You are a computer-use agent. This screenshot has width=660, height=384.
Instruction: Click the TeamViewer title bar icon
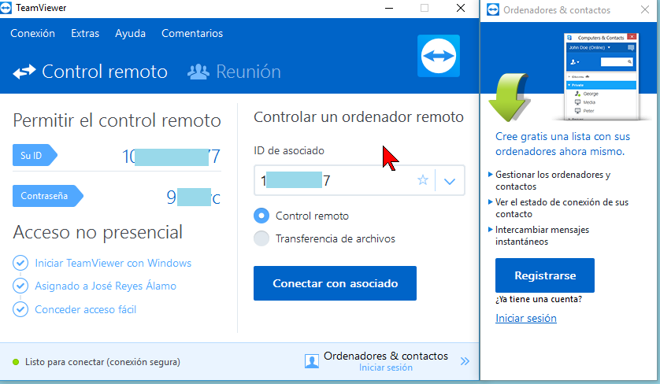tap(6, 8)
